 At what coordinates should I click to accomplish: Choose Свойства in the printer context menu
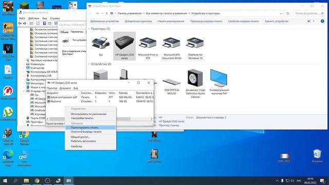(x=90, y=146)
